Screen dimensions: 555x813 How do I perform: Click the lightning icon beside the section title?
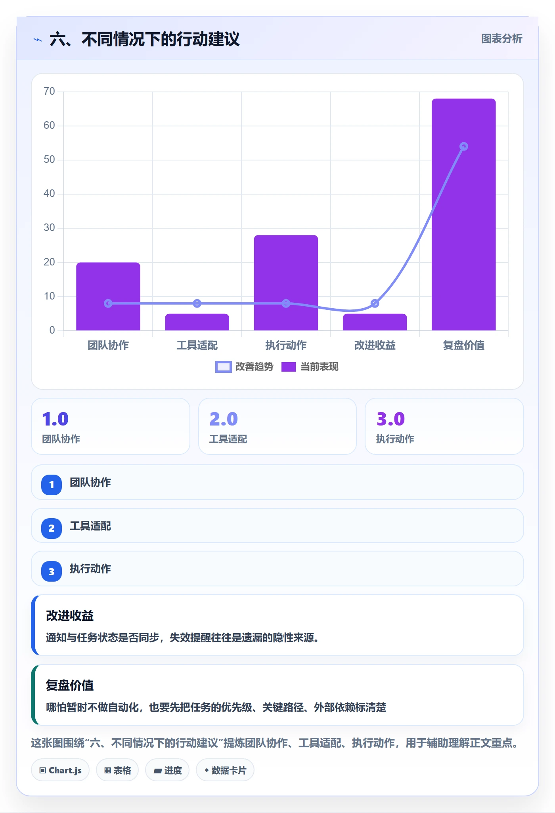38,40
